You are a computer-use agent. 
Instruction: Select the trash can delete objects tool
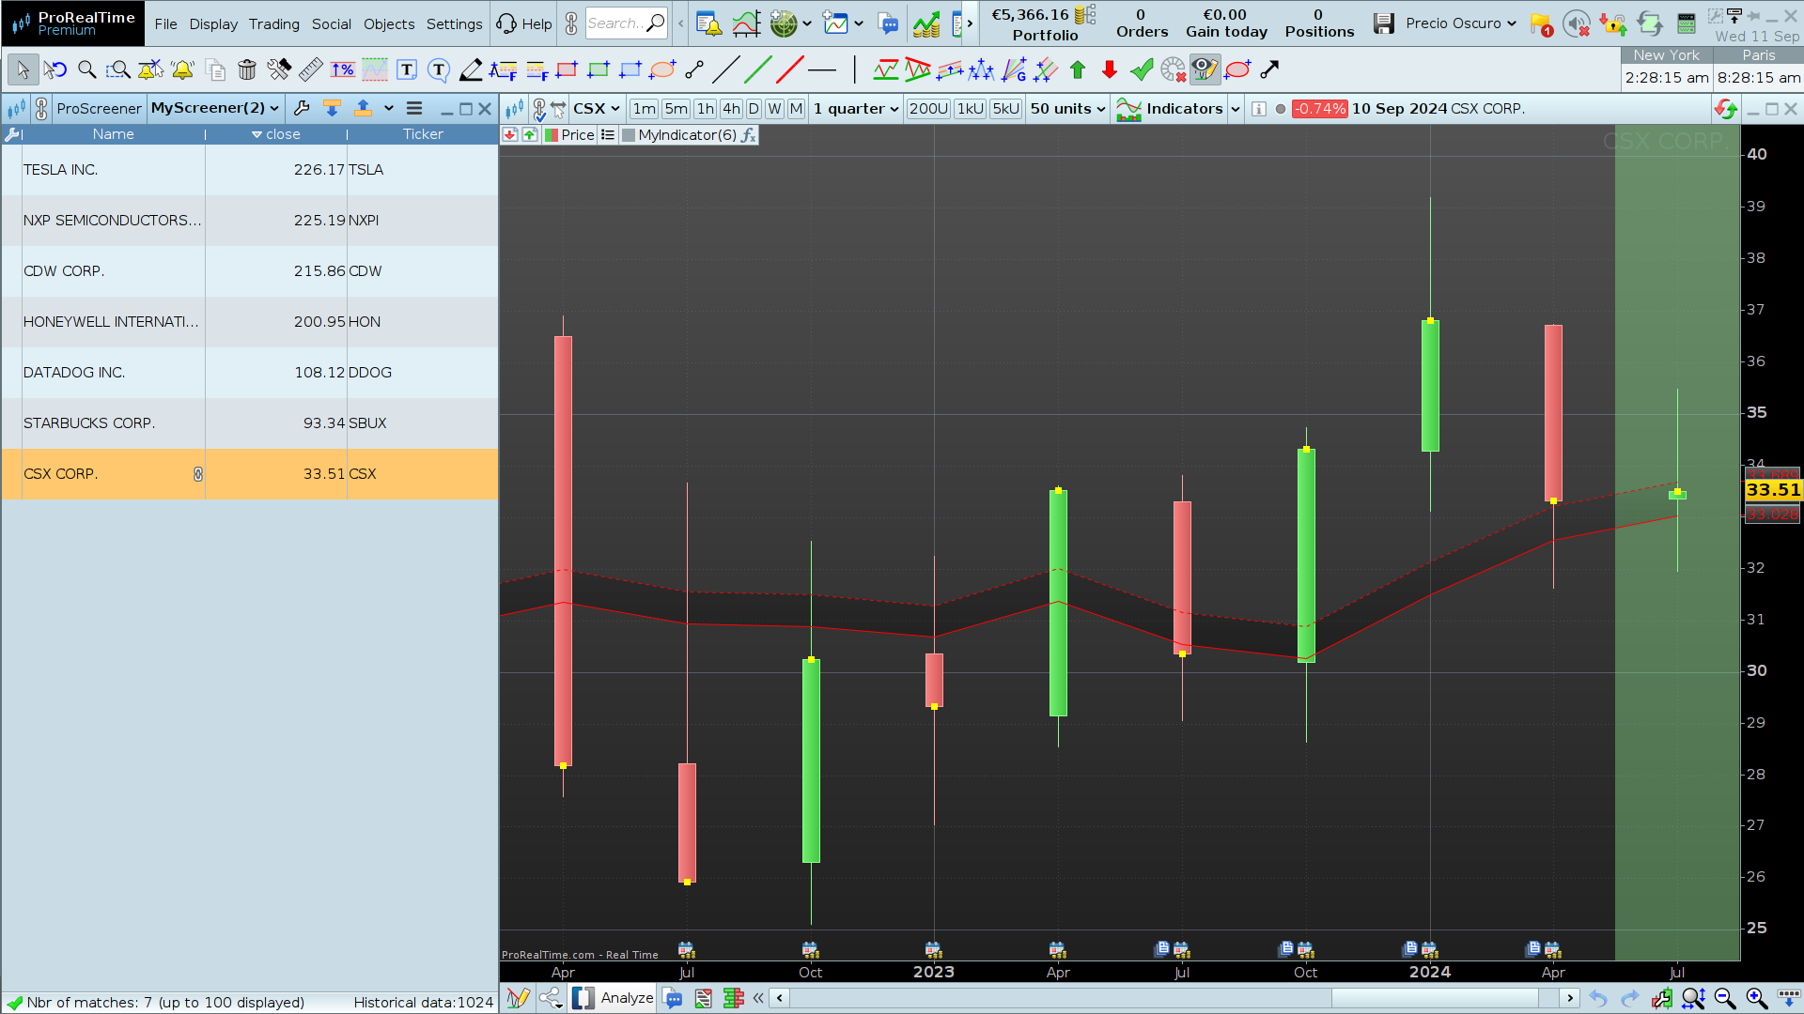coord(247,69)
